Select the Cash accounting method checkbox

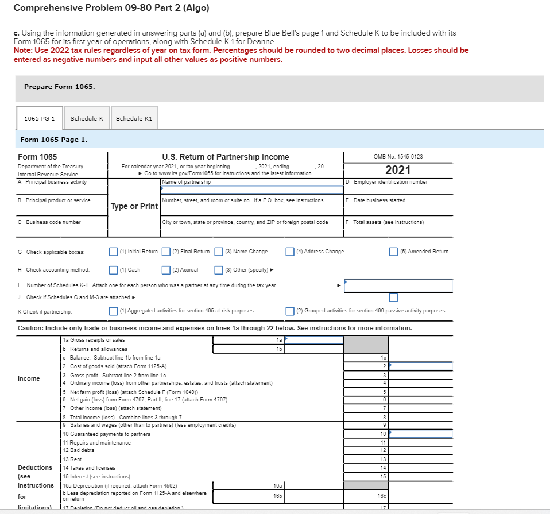pos(113,270)
